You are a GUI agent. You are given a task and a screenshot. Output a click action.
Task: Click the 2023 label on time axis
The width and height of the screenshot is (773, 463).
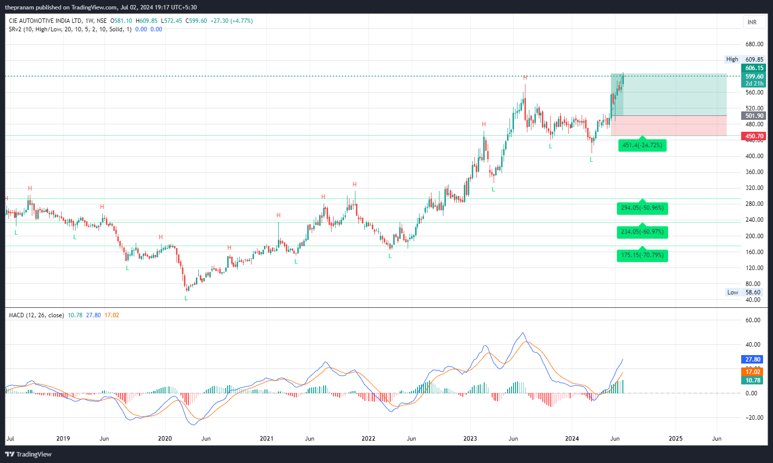[x=470, y=439]
